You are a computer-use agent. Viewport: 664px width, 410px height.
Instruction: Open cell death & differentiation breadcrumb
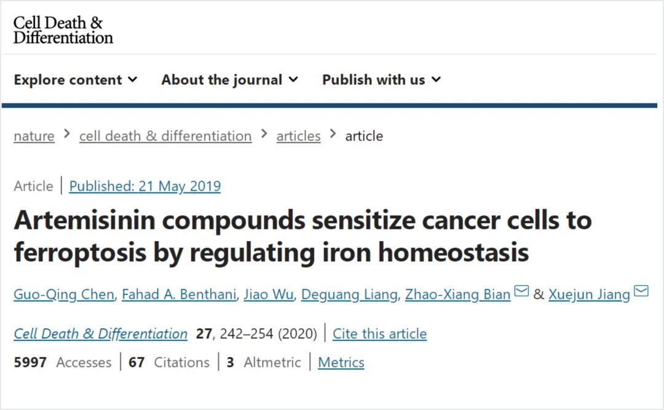coord(165,136)
